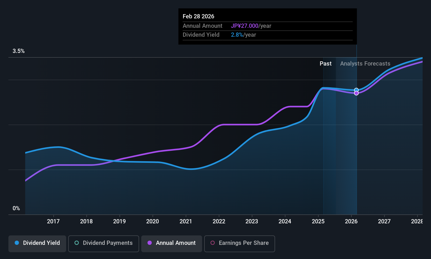Click the 2018 x-axis label
The width and height of the screenshot is (431, 259).
click(x=86, y=222)
